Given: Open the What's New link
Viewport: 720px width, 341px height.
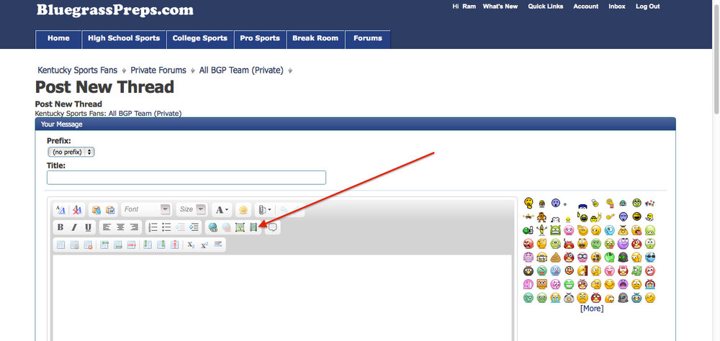Looking at the screenshot, I should [x=500, y=6].
